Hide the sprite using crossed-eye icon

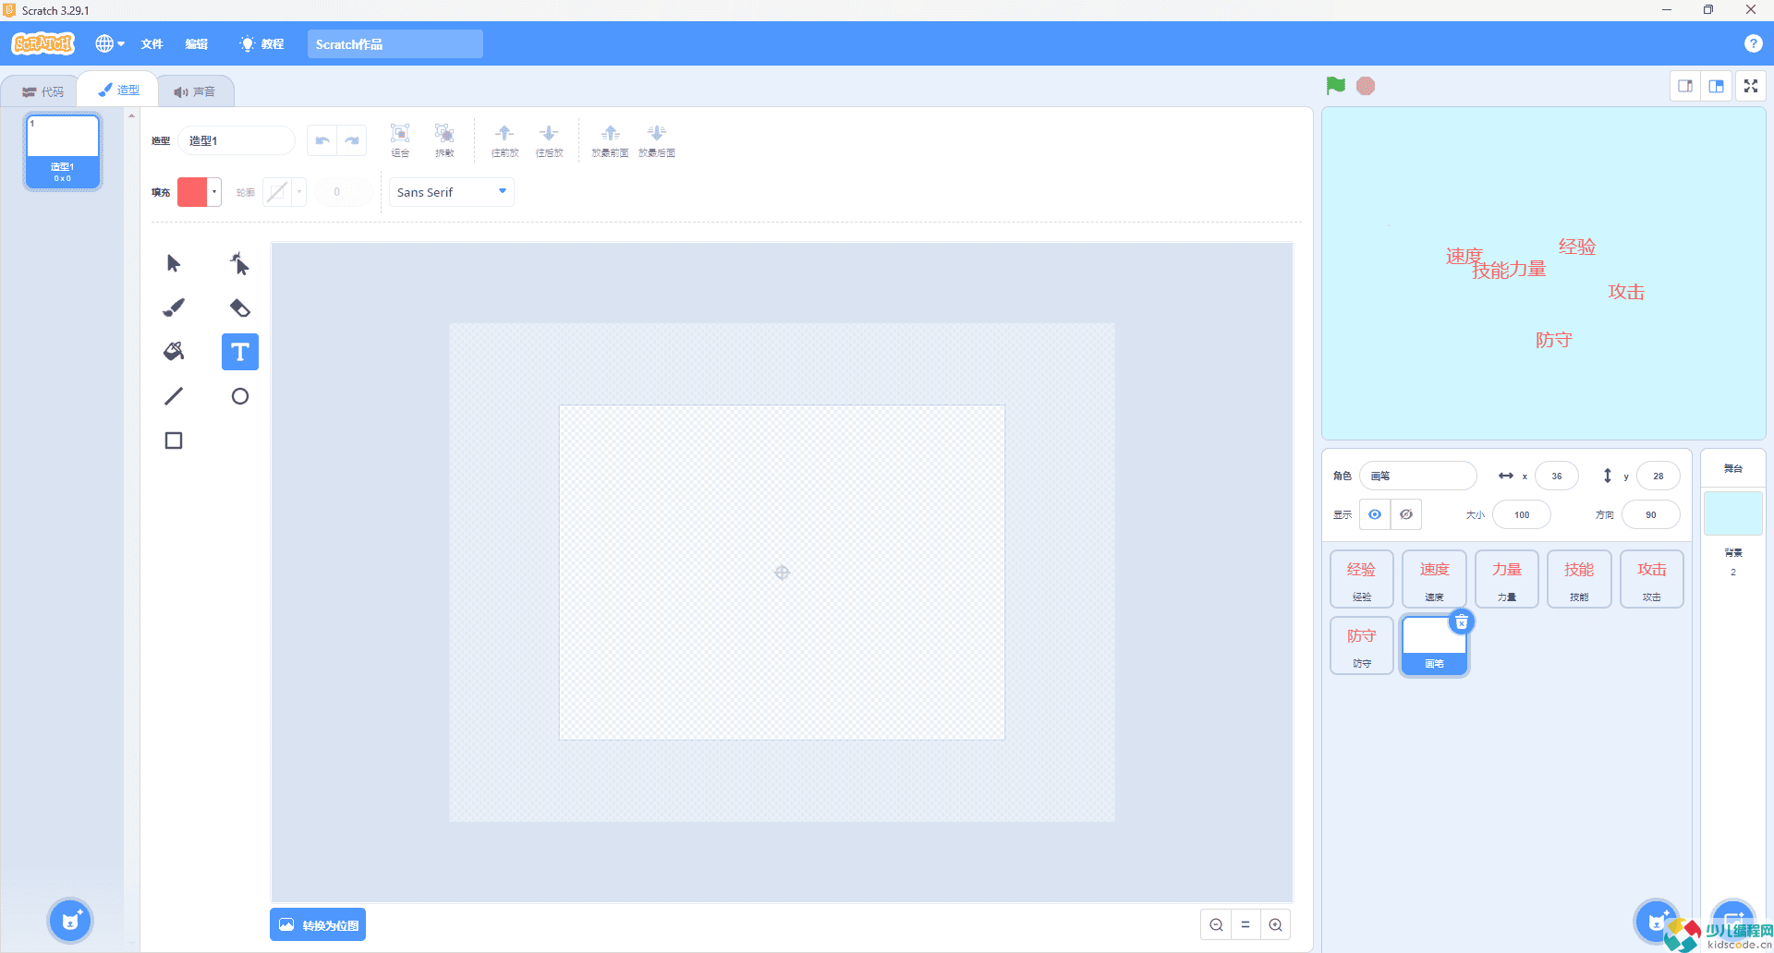1405,514
